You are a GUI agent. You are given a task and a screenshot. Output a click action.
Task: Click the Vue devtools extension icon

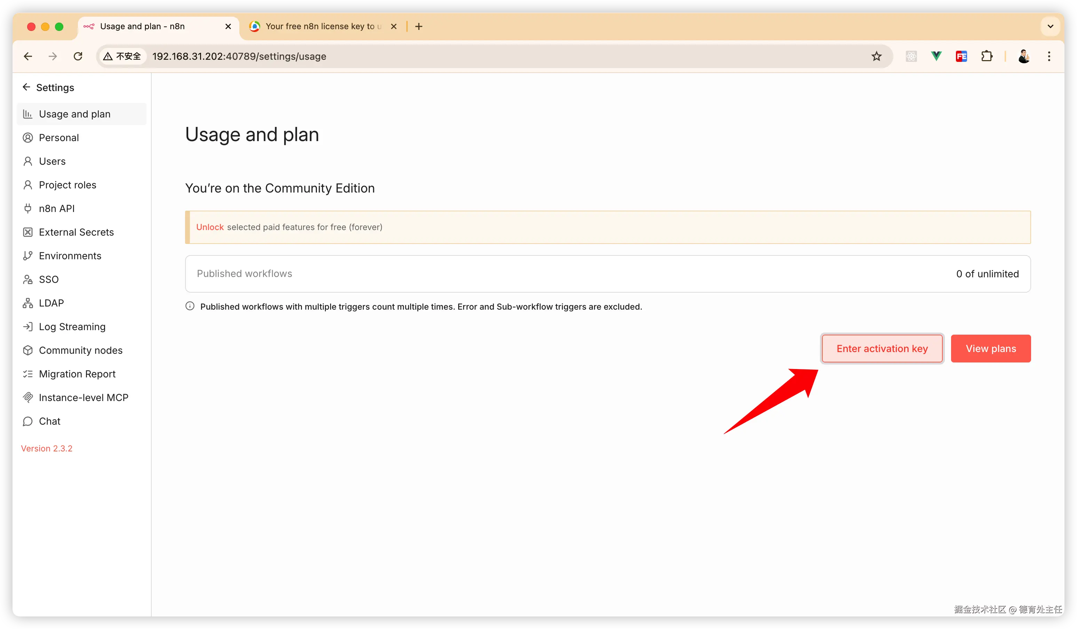(936, 56)
